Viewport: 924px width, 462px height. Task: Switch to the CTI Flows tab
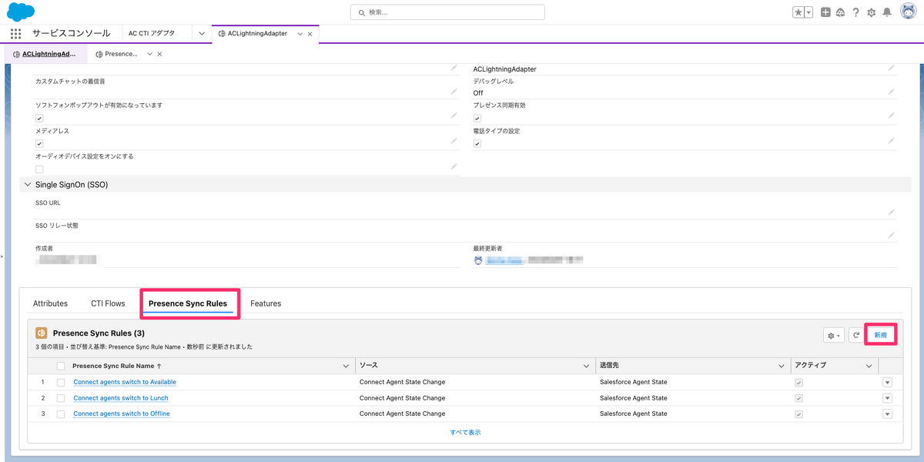click(x=108, y=303)
